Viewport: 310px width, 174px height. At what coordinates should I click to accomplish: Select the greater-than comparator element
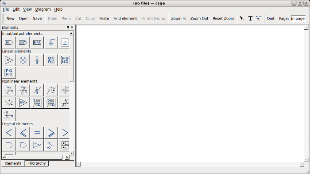click(x=65, y=133)
